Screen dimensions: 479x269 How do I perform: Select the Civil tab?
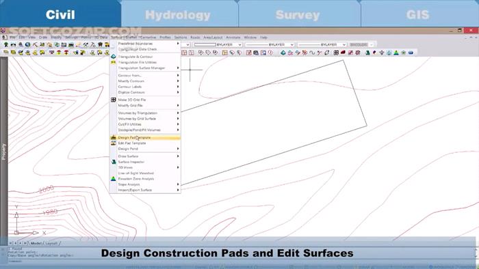coord(60,14)
